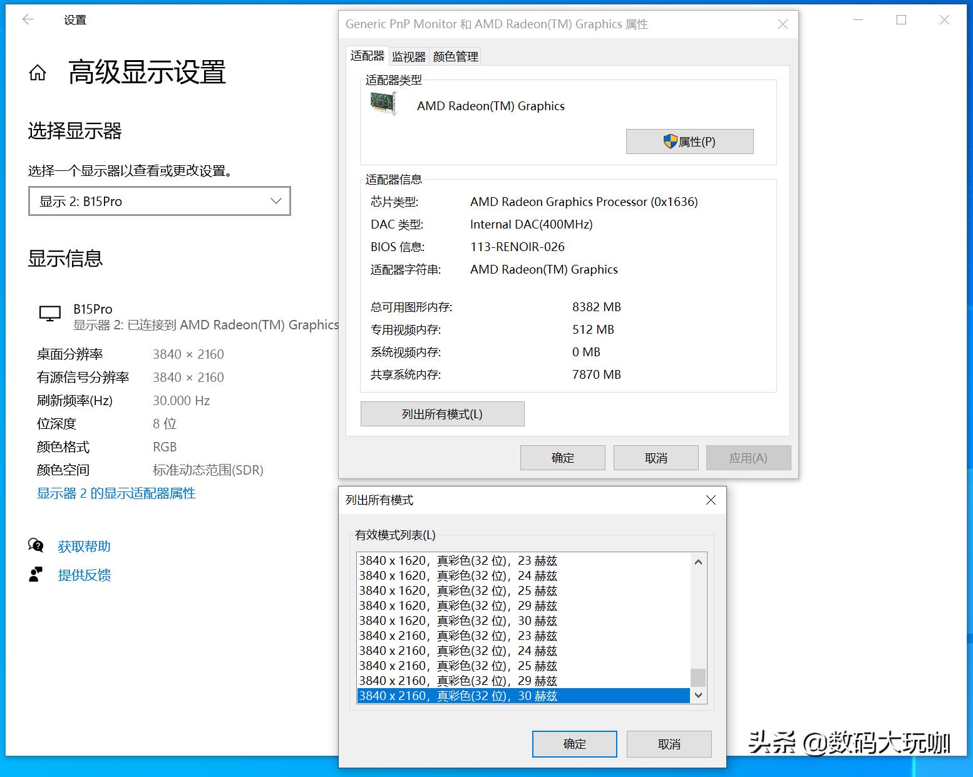Image resolution: width=973 pixels, height=777 pixels.
Task: Click the speech bubble icon next to 获取帮助
Action: (36, 545)
